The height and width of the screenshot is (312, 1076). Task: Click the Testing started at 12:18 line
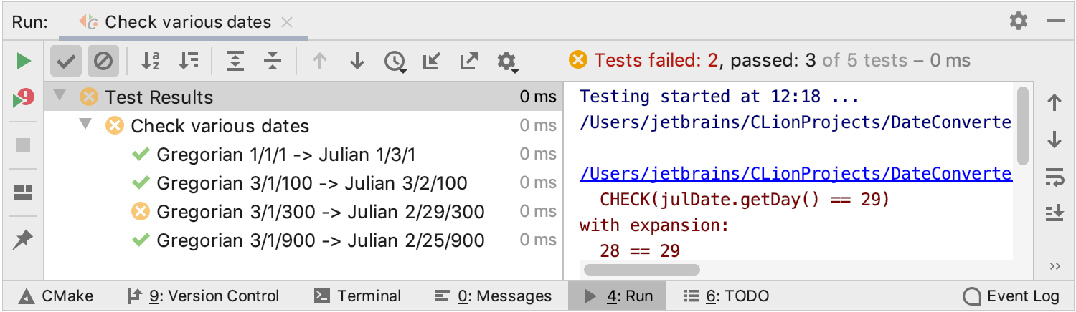point(719,97)
